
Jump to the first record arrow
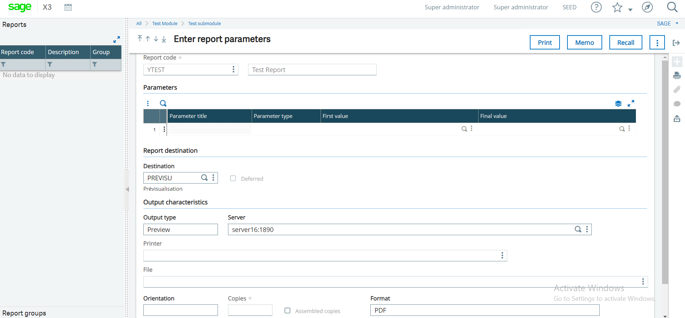pos(140,39)
